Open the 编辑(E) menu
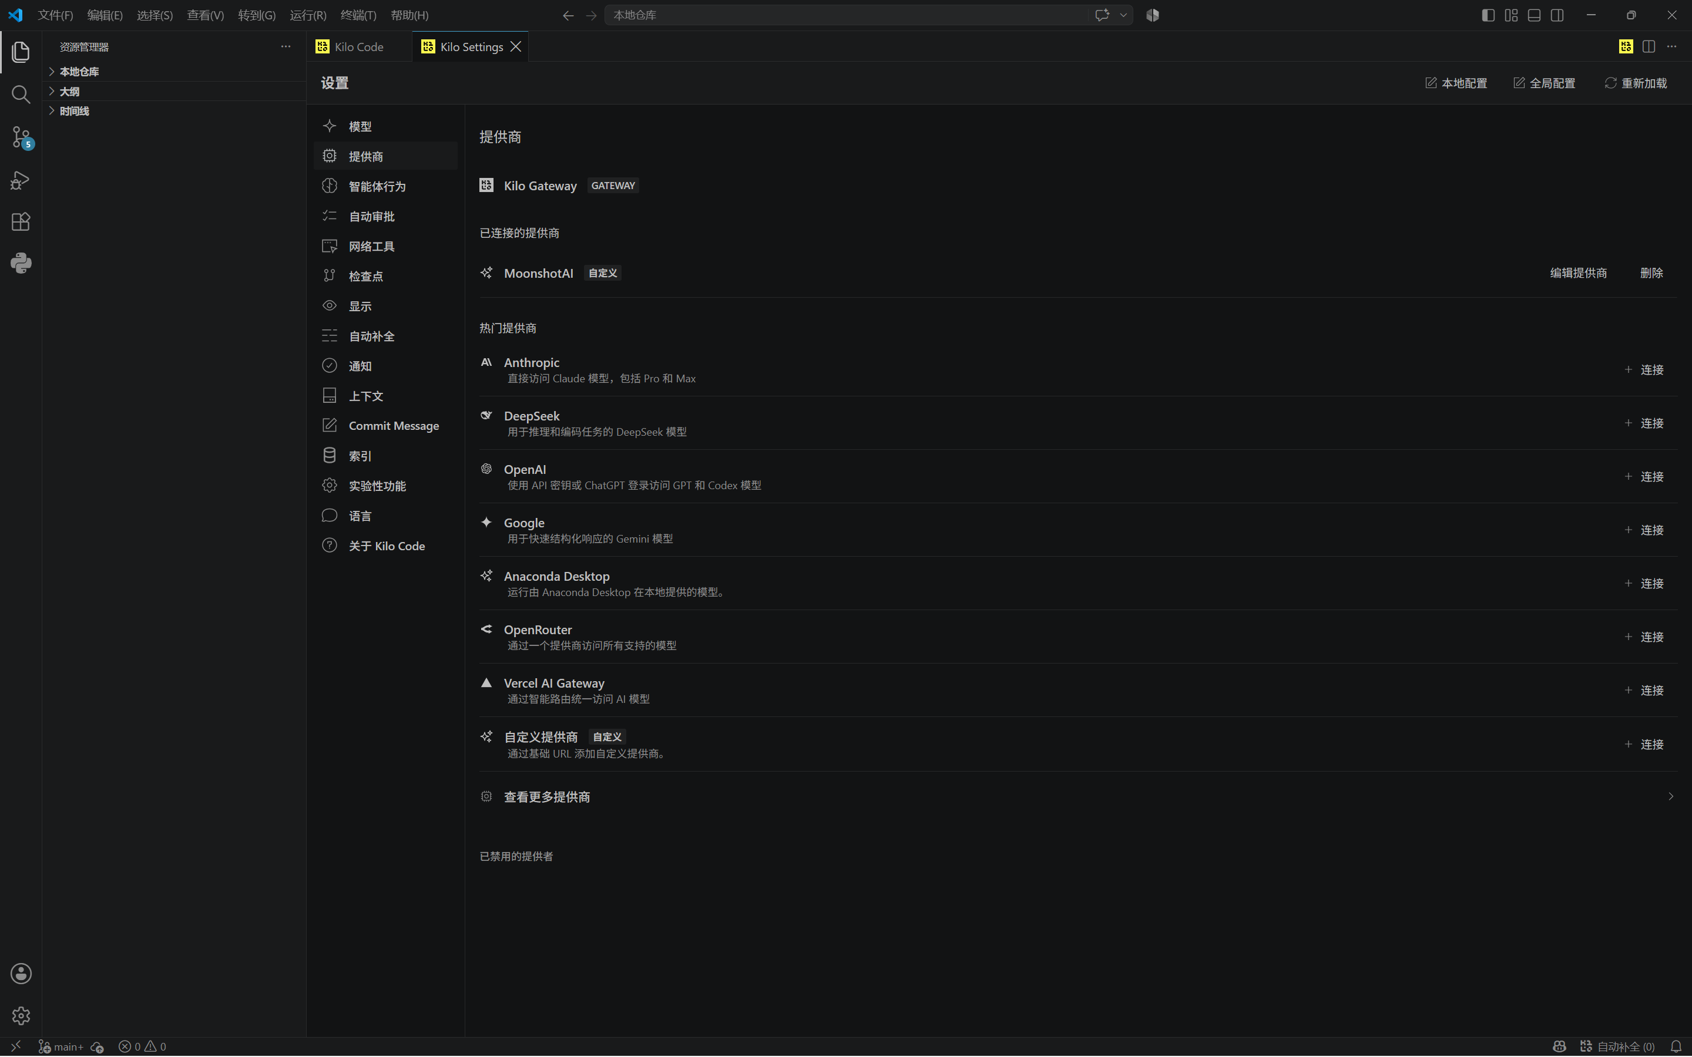 [x=105, y=15]
